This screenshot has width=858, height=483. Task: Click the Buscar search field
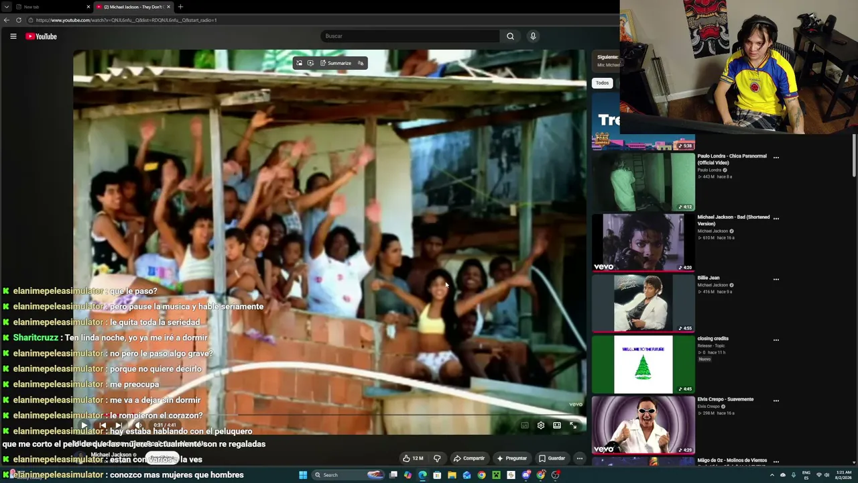click(410, 36)
